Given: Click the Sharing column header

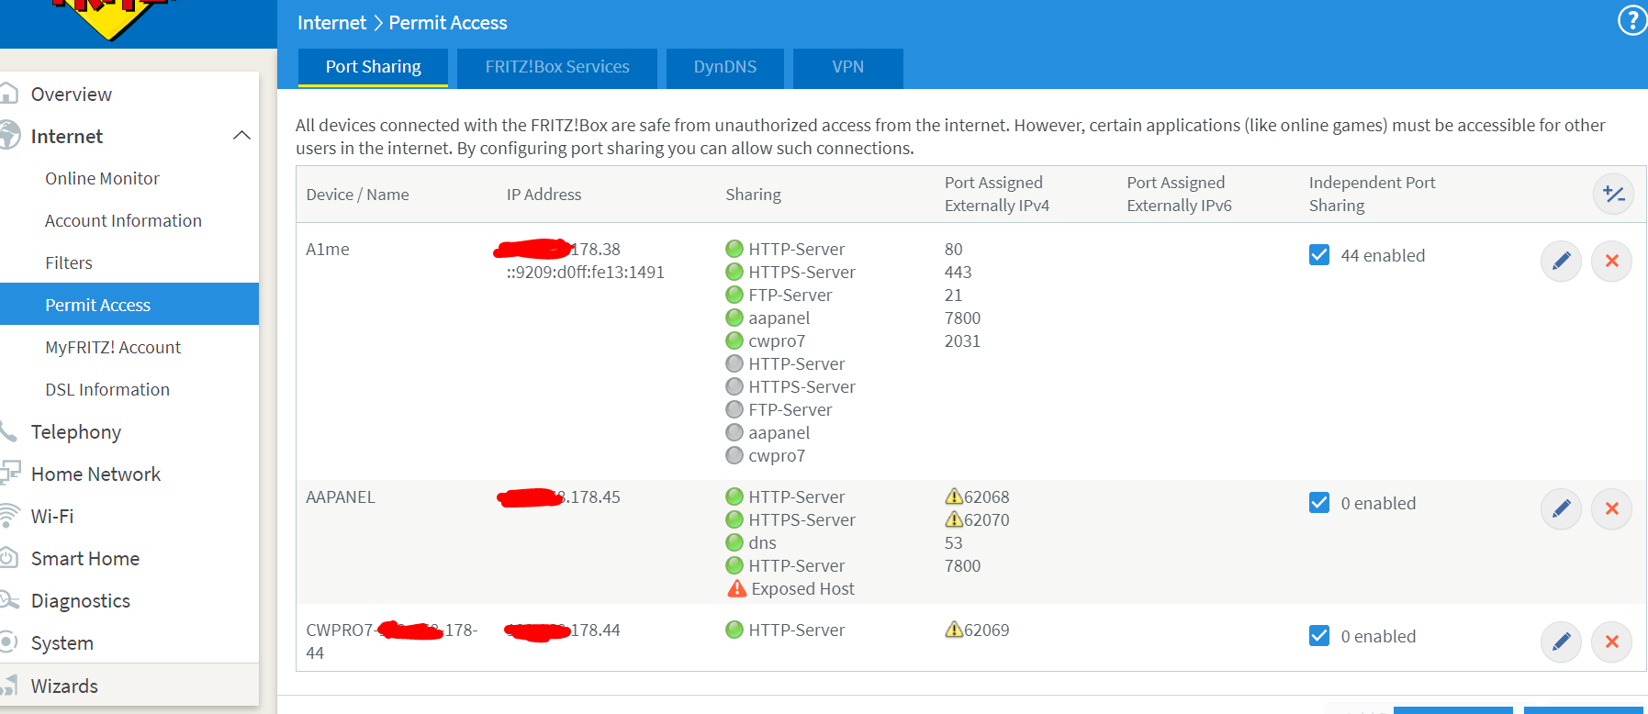Looking at the screenshot, I should pos(753,194).
